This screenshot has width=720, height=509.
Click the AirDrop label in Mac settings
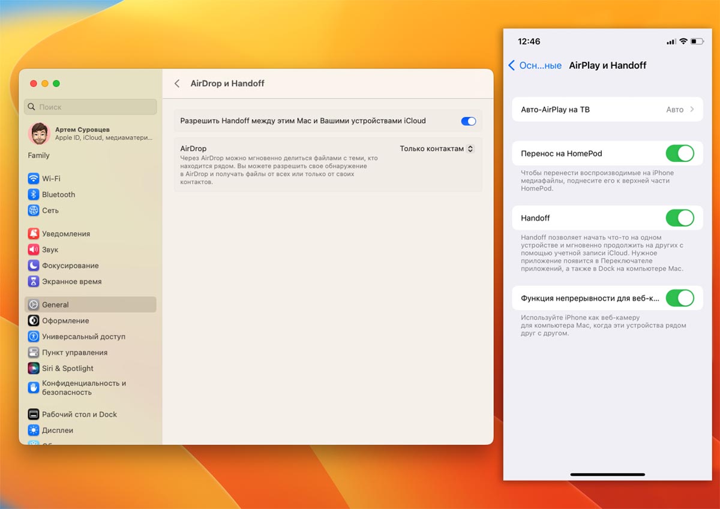pos(193,149)
